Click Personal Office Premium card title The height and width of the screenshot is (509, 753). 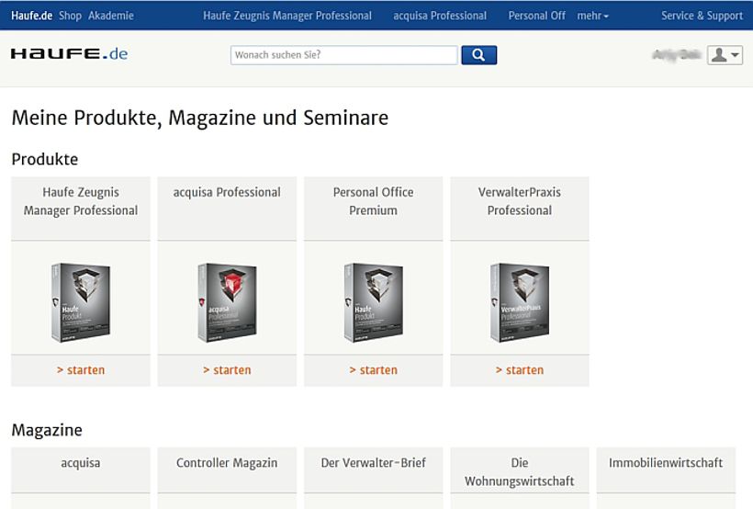pos(374,201)
